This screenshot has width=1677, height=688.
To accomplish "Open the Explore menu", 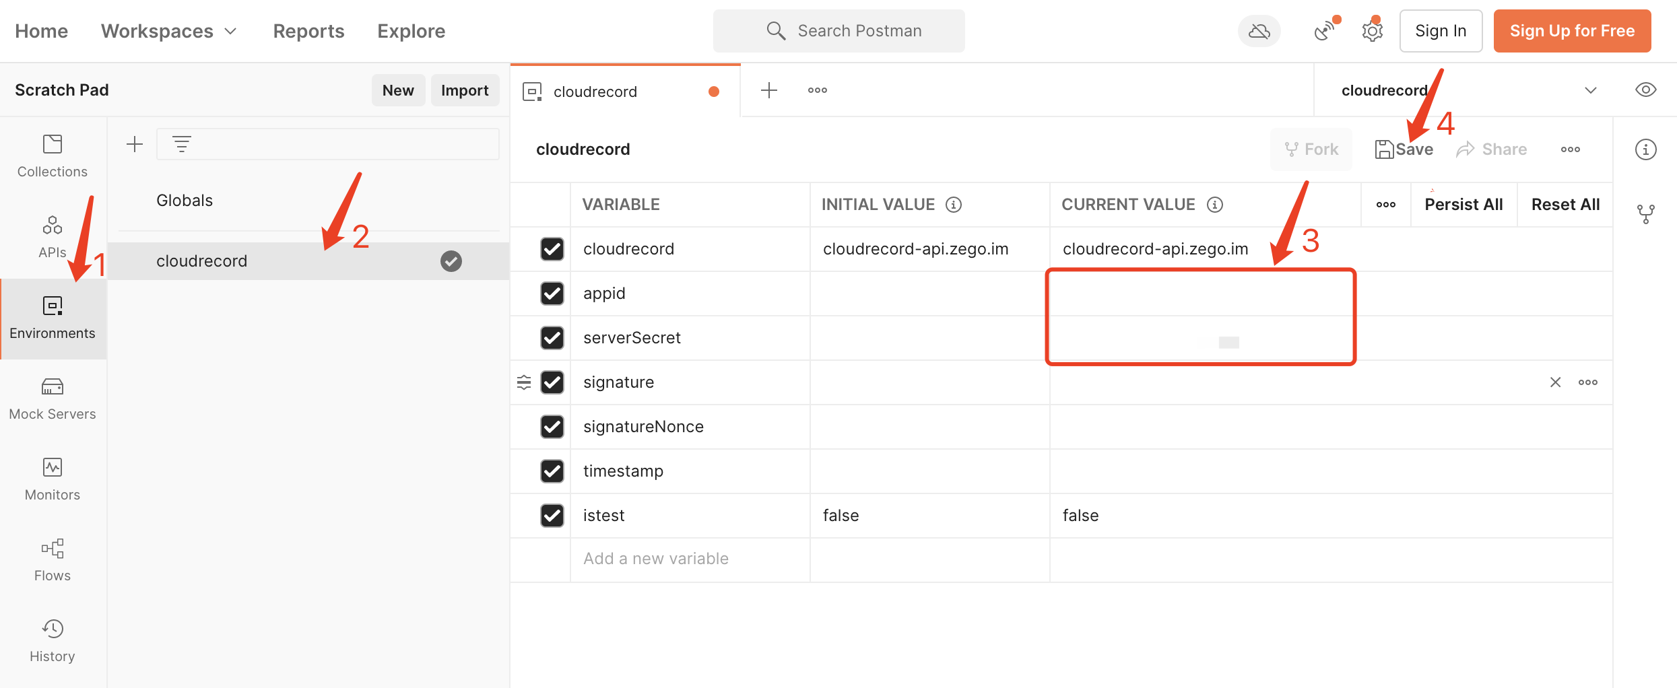I will [411, 31].
